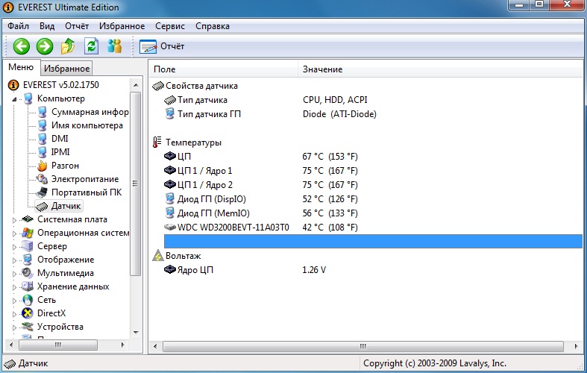Click right arrow of tree horizontal scrollbar
587x373 pixels.
[123, 345]
